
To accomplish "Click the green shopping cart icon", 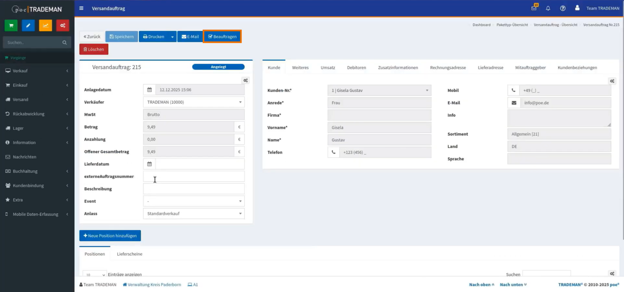I will point(11,26).
